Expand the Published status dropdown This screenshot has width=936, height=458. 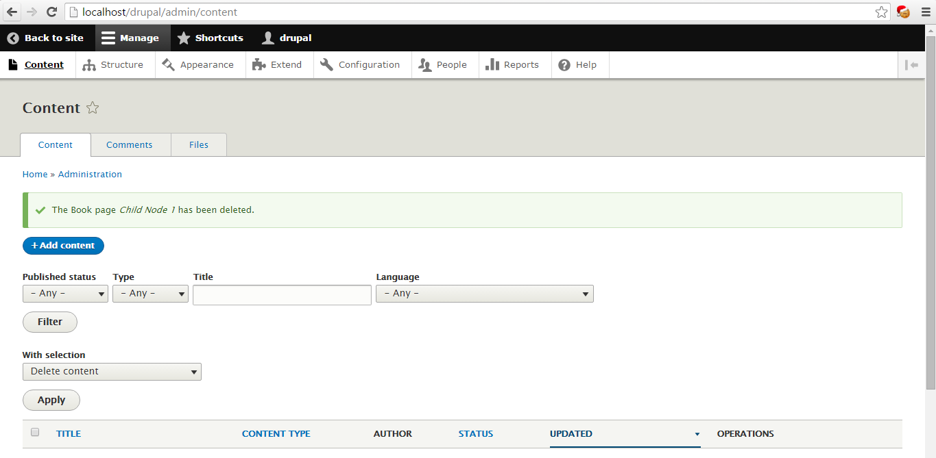(x=65, y=294)
